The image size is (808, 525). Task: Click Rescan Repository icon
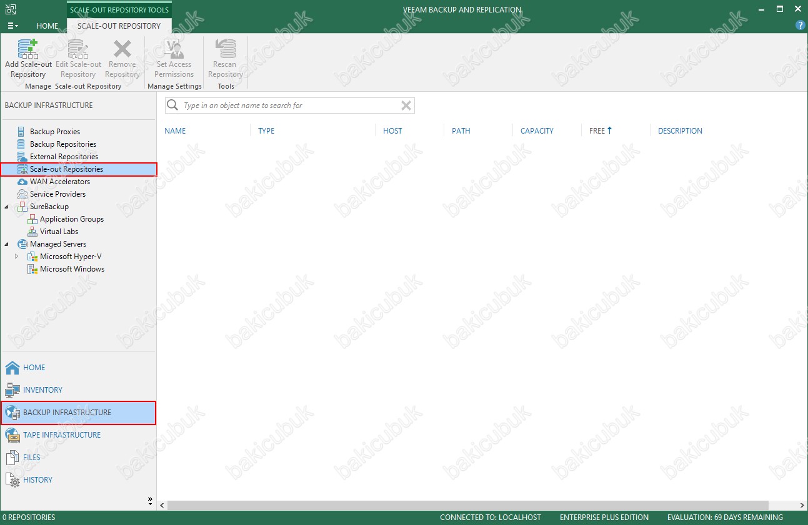(x=225, y=49)
